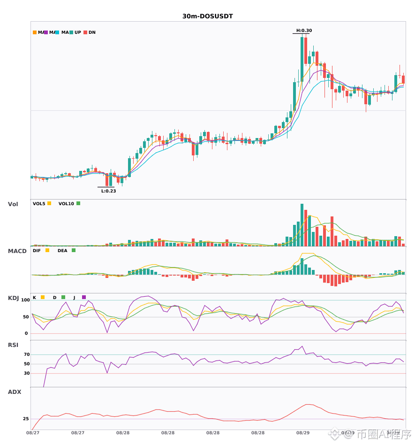Click the K legend letter in KDJ
Viewport: 415px width, 446px height.
click(34, 298)
